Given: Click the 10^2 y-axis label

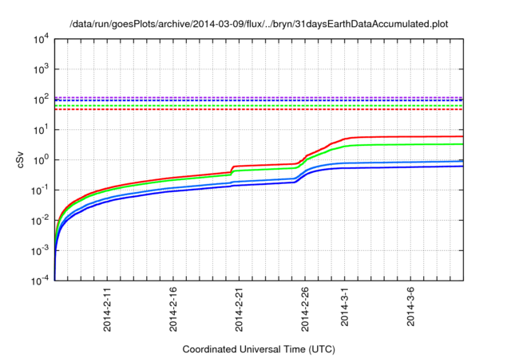Looking at the screenshot, I should pyautogui.click(x=42, y=99).
